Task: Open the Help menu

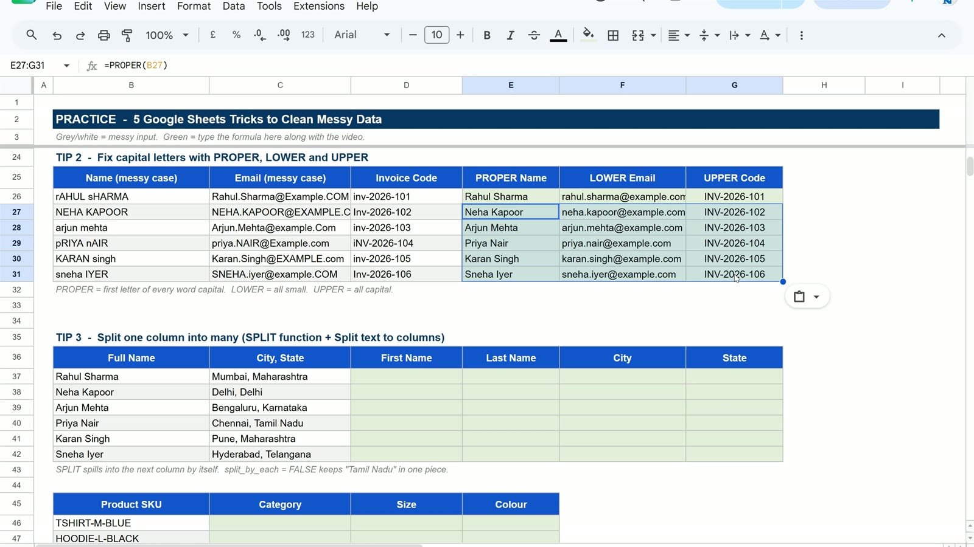Action: [367, 6]
